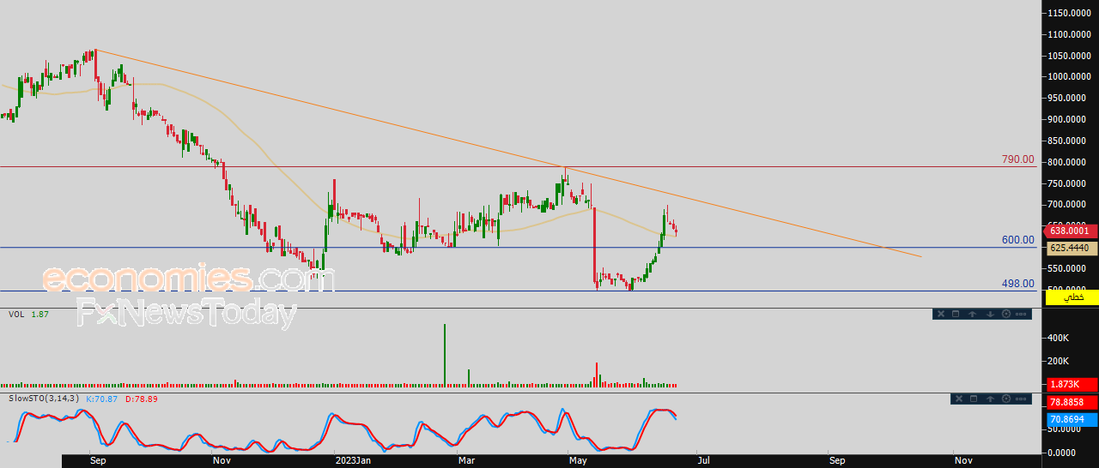Click the 638.0001 current price tag

tap(1071, 231)
